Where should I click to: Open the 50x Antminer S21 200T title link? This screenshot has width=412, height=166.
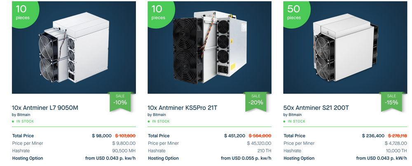point(316,108)
